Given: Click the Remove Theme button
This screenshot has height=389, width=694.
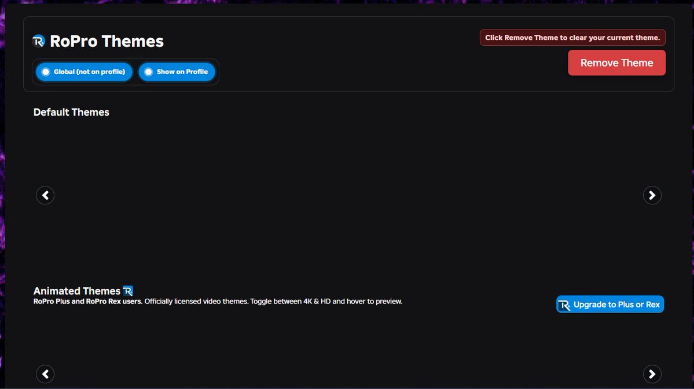Looking at the screenshot, I should pyautogui.click(x=616, y=63).
